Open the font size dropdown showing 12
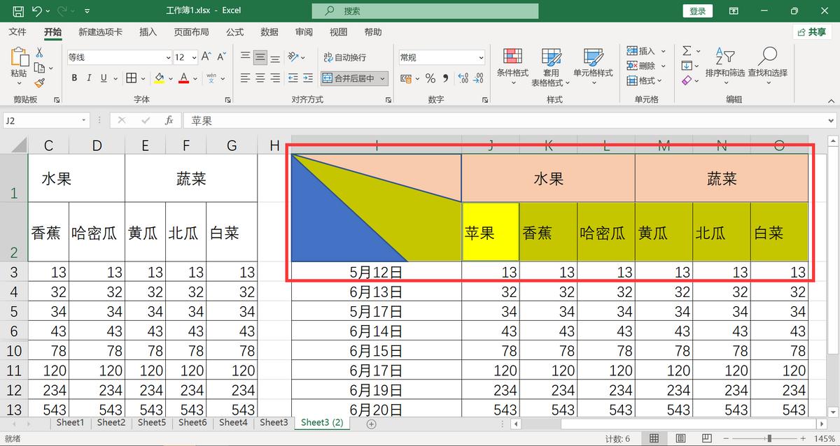This screenshot has height=446, width=840. pyautogui.click(x=185, y=57)
